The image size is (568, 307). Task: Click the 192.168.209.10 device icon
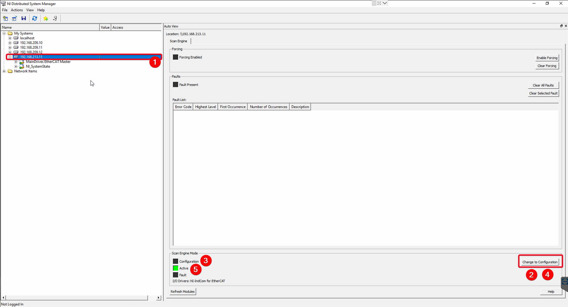(16, 43)
